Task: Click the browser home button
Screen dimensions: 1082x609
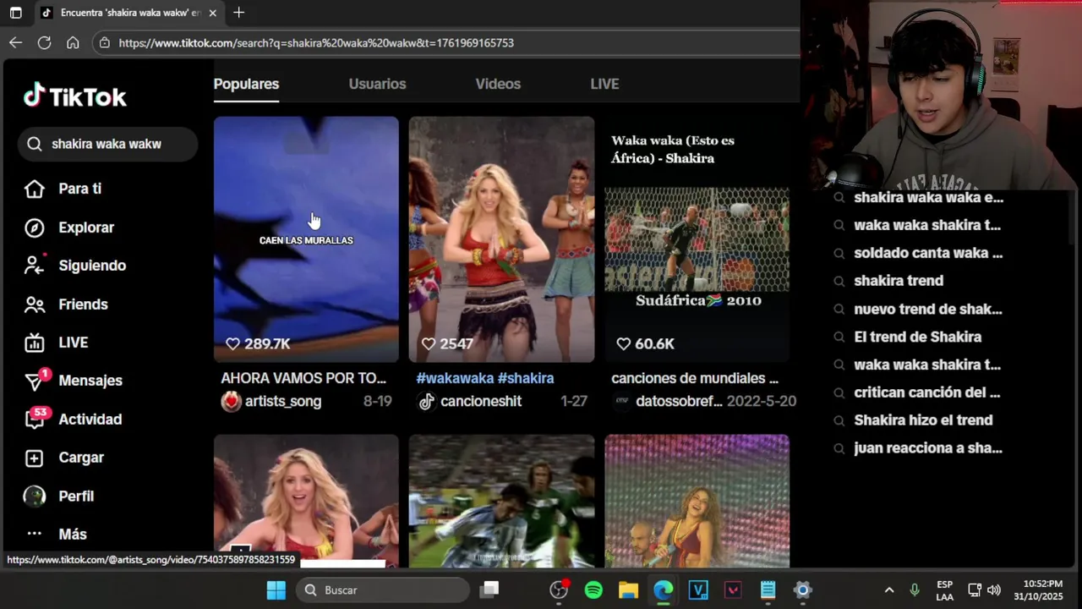Action: click(x=73, y=42)
